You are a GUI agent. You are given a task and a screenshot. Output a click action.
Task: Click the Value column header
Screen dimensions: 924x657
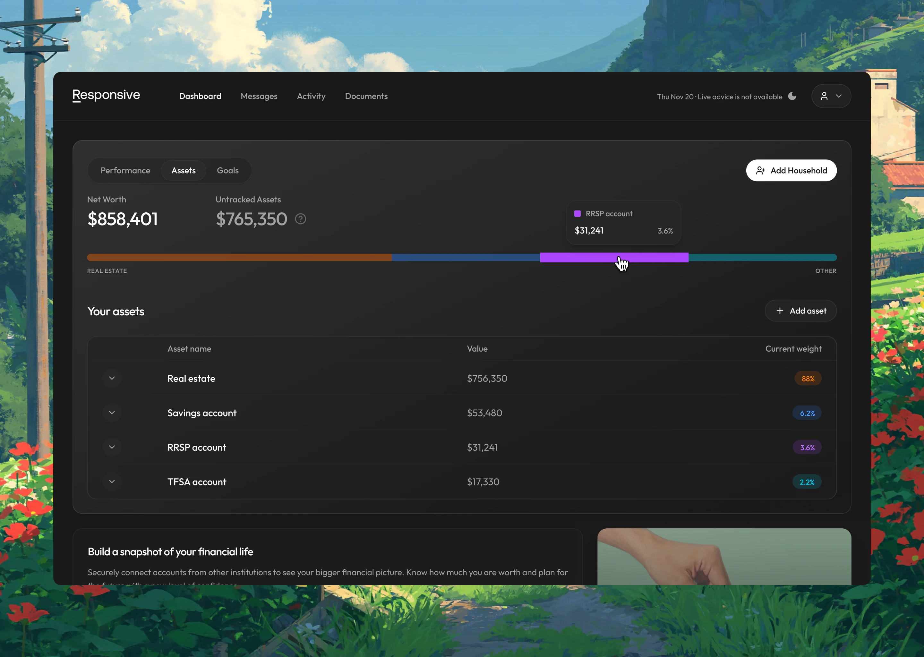[x=477, y=349]
